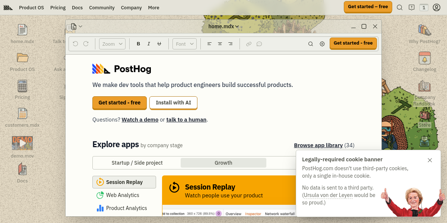The width and height of the screenshot is (447, 223).
Task: Switch to the Inspector tab
Action: point(253,214)
